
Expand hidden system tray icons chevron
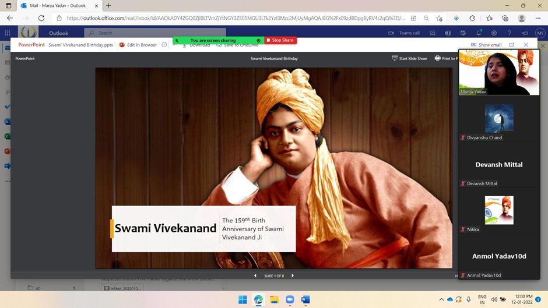pyautogui.click(x=441, y=300)
